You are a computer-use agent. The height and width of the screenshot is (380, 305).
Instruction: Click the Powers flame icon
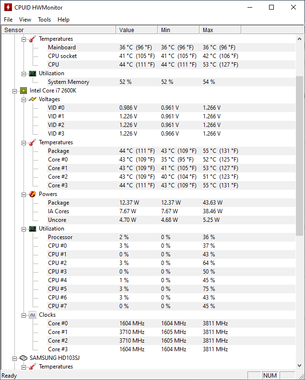(33, 194)
